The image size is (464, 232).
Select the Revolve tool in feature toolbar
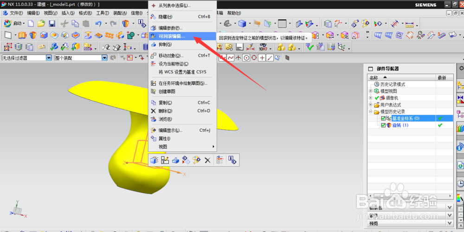point(33,35)
